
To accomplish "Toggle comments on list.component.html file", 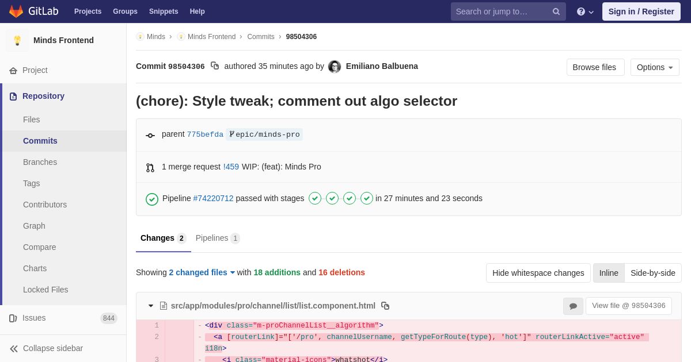I will (x=573, y=306).
